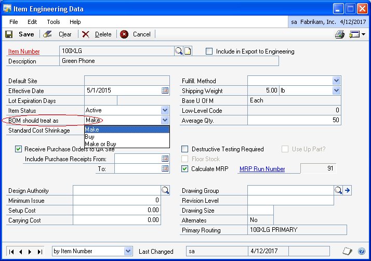The image size is (371, 261).
Task: Click the Shipping Weight value field
Action: point(263,90)
